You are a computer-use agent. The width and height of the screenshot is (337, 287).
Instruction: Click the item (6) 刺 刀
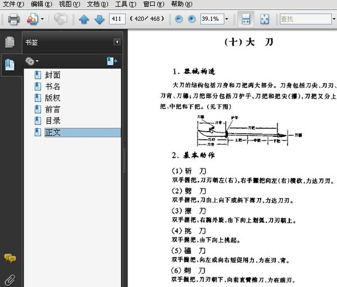pos(189,271)
